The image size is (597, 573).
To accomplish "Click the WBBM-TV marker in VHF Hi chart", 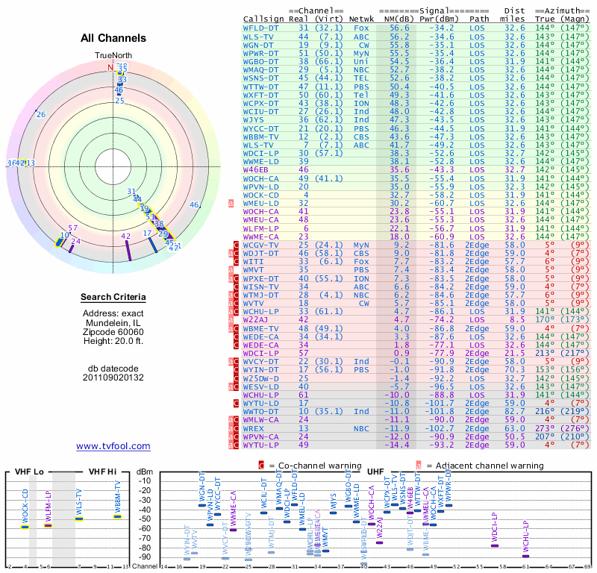I will point(117,517).
